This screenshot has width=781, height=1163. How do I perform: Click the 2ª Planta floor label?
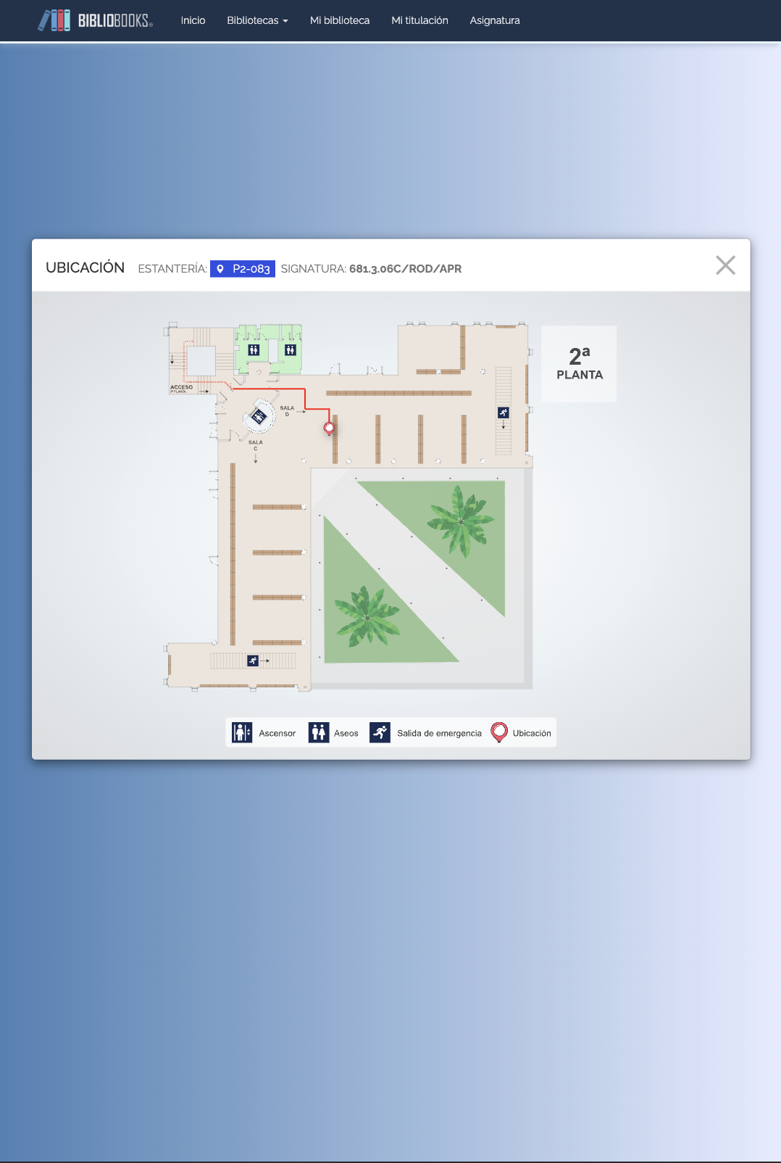[580, 364]
